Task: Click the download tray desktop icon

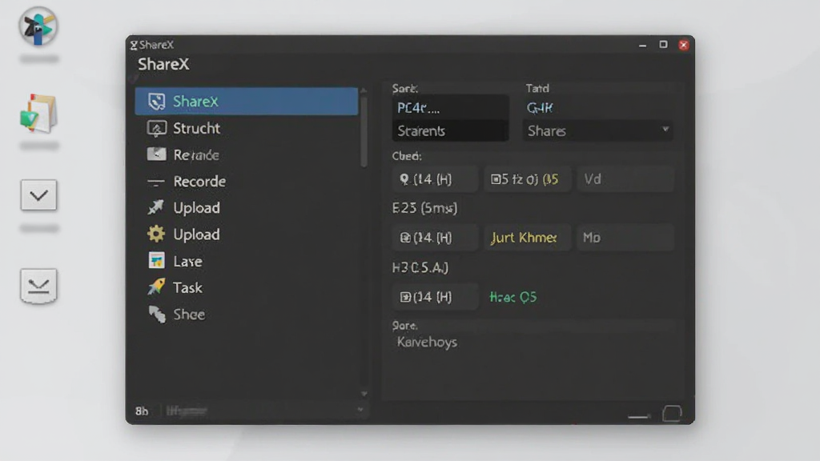Action: pyautogui.click(x=38, y=286)
